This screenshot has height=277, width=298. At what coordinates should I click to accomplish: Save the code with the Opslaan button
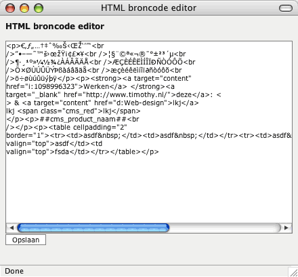point(26,240)
